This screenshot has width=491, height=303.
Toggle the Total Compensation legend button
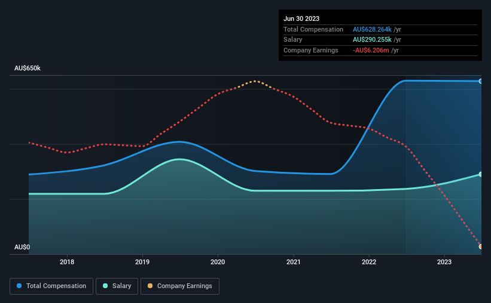coord(51,286)
